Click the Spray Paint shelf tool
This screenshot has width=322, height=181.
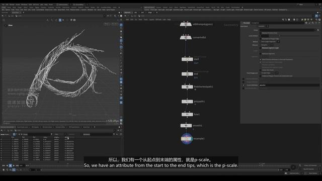[61, 10]
